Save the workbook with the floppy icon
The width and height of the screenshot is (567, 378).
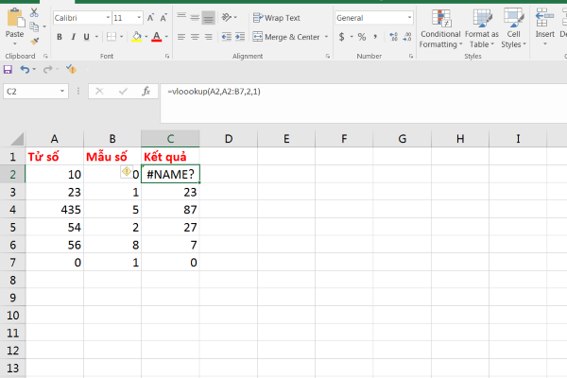coord(9,69)
